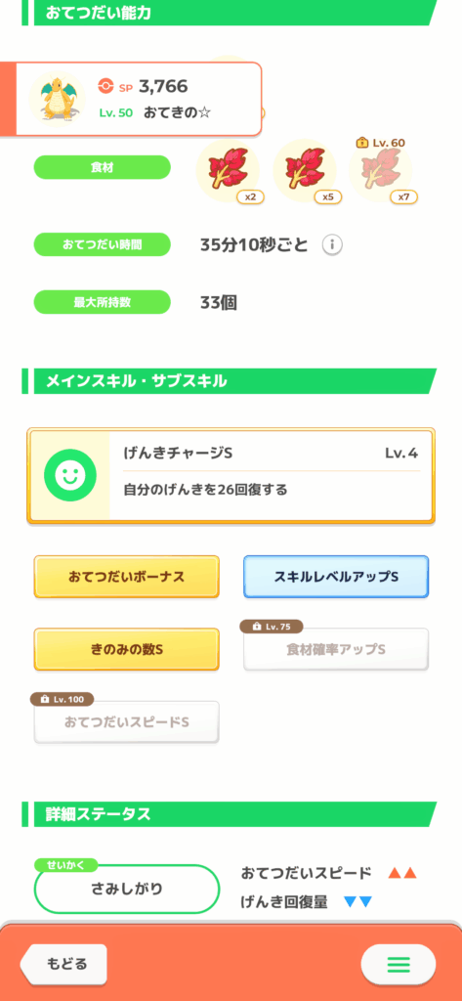This screenshot has height=1001, width=462.
Task: Open the helping time info icon
Action: pos(332,244)
